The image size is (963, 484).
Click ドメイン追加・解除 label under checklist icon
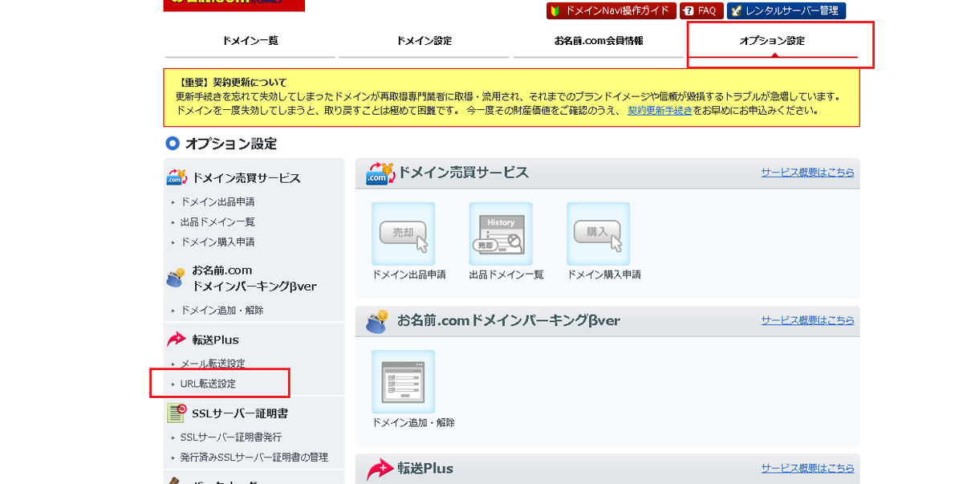point(413,422)
